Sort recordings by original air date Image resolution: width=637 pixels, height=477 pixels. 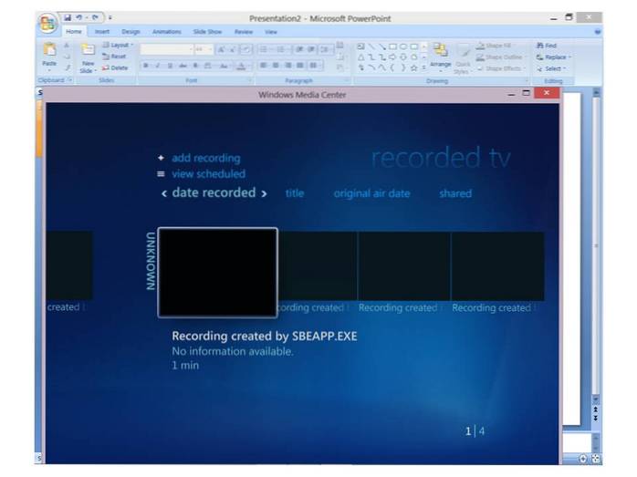click(371, 193)
